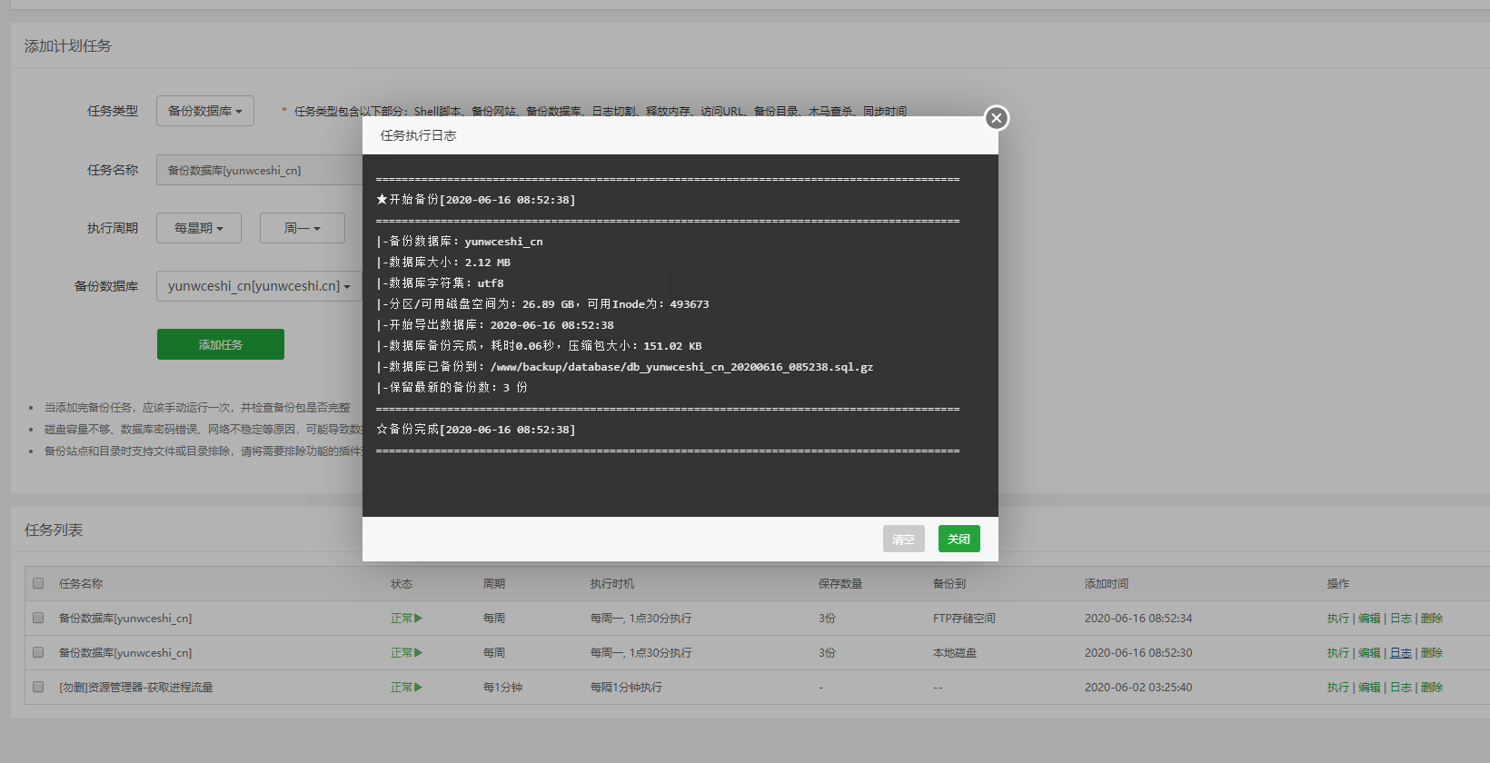Toggle the select-all checkbox in task list header

point(38,583)
